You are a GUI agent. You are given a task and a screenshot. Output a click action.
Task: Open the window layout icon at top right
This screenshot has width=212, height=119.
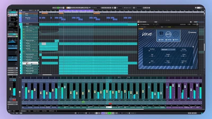point(198,8)
